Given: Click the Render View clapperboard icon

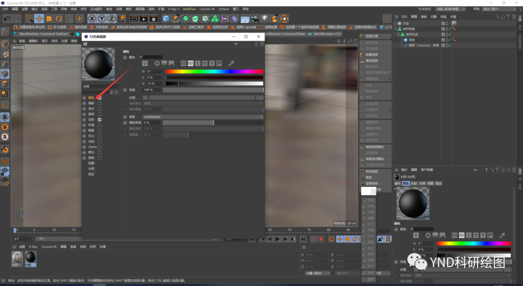Looking at the screenshot, I should (134, 19).
